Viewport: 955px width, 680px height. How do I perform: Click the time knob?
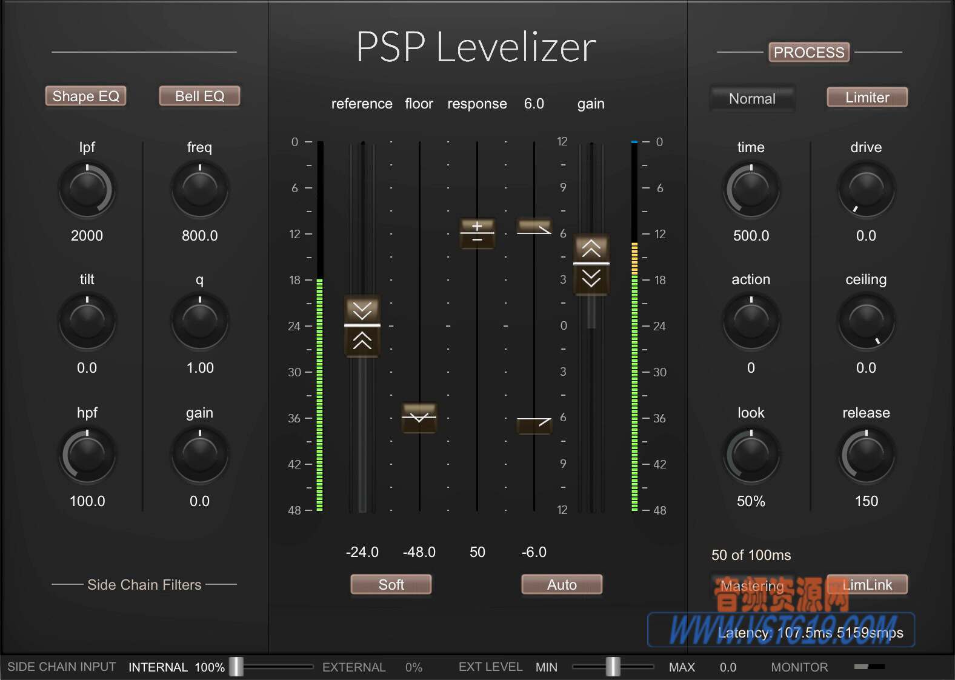click(x=751, y=190)
